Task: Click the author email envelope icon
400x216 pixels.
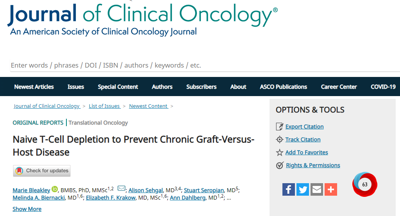Action: click(121, 189)
